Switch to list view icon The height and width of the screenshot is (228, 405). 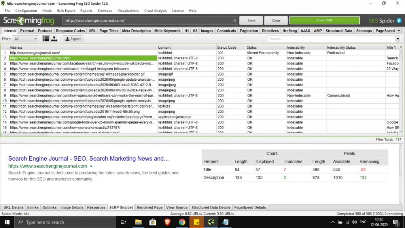(x=46, y=39)
